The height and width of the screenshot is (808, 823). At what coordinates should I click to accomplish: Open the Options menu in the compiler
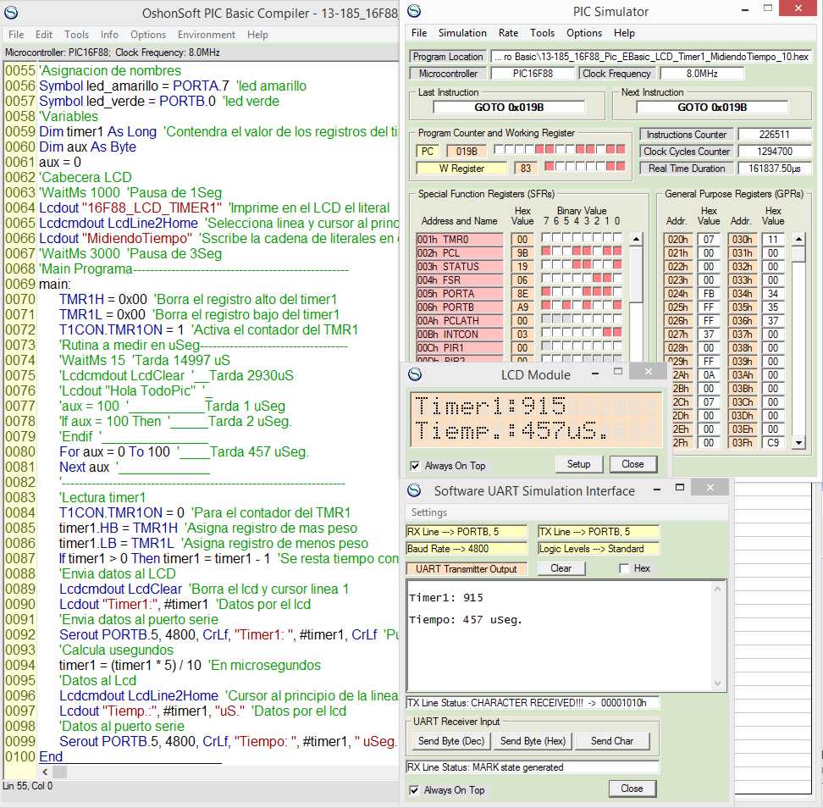tap(148, 35)
